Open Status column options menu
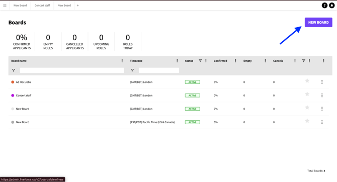This screenshot has width=337, height=182. (206, 61)
